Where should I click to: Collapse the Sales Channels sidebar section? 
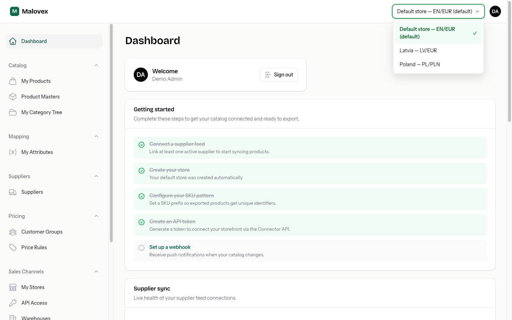pyautogui.click(x=96, y=272)
